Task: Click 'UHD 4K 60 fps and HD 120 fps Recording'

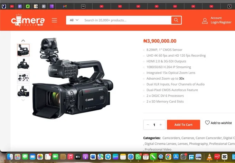Action: (x=176, y=56)
